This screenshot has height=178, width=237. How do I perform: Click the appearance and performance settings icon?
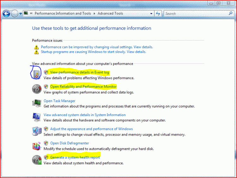pos(37,131)
